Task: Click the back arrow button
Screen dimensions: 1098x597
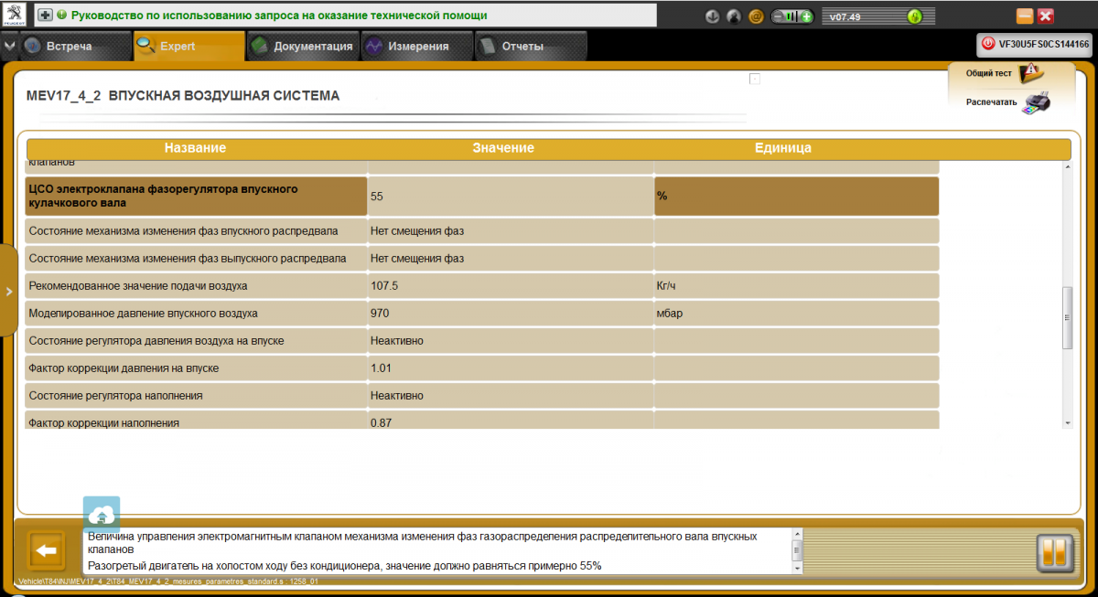Action: 46,551
